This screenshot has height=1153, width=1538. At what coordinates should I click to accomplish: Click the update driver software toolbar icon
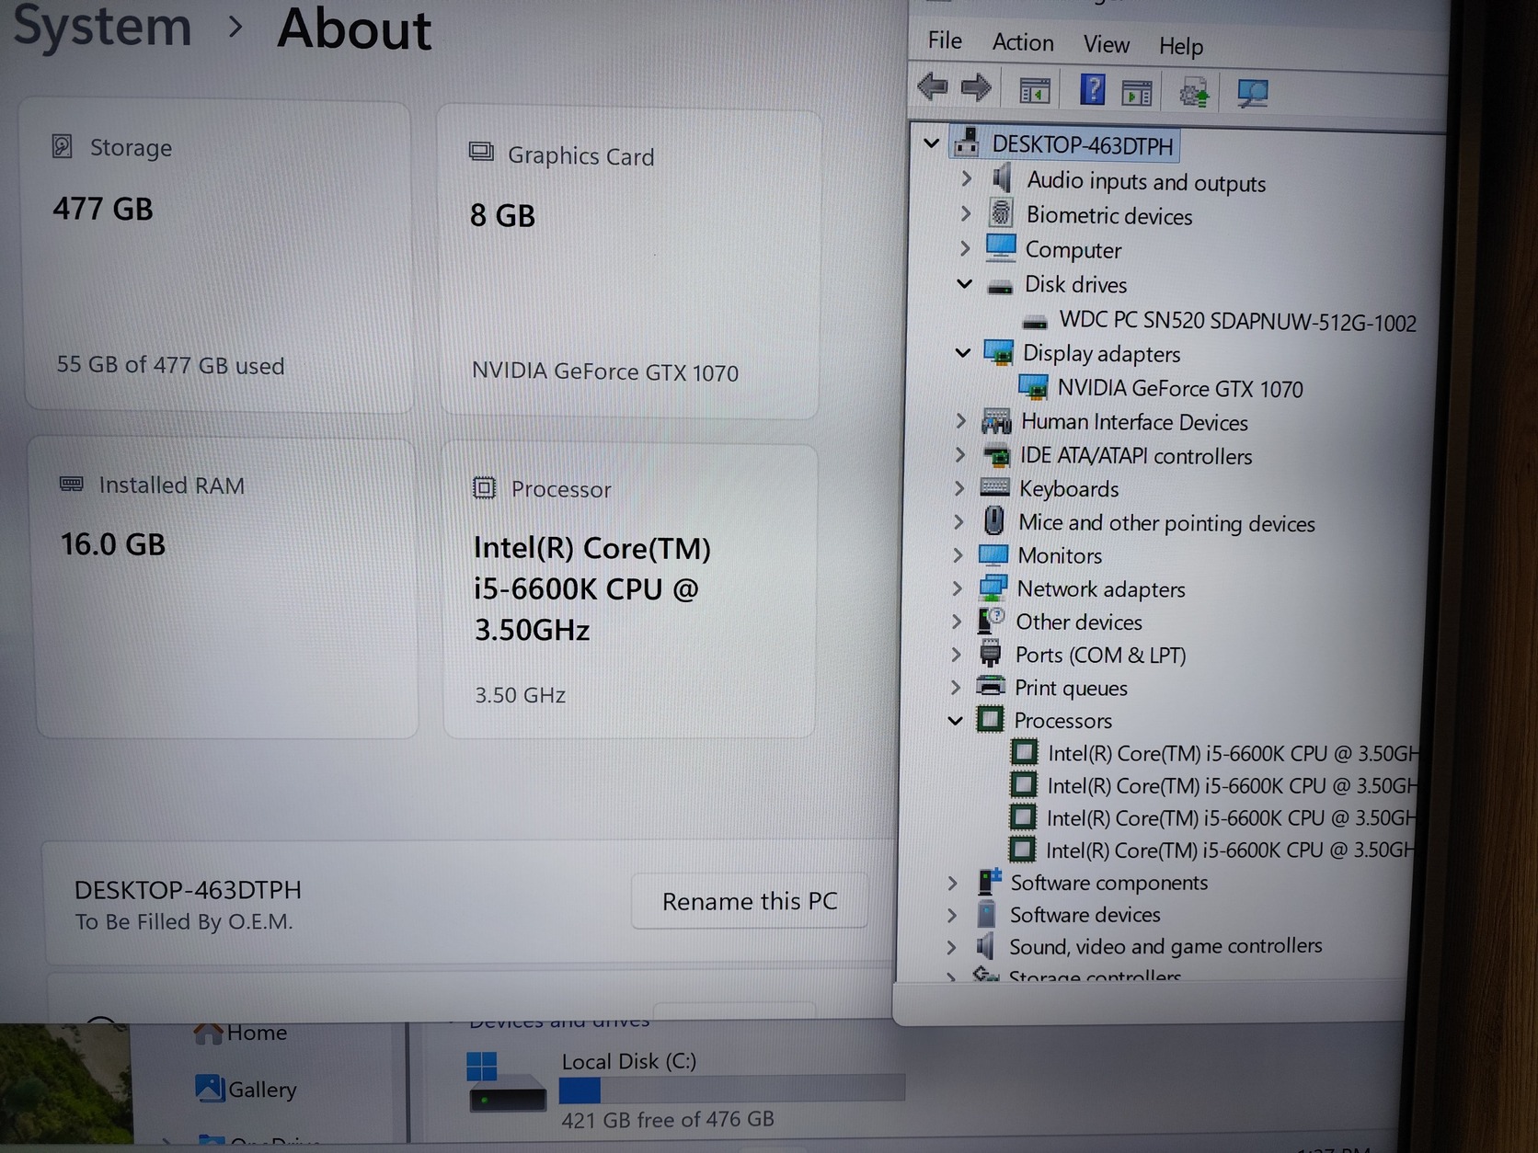tap(1194, 93)
